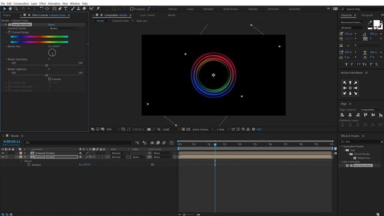The image size is (384, 216).
Task: Open the font family Monument Extended dropdown
Action: coord(353,22)
